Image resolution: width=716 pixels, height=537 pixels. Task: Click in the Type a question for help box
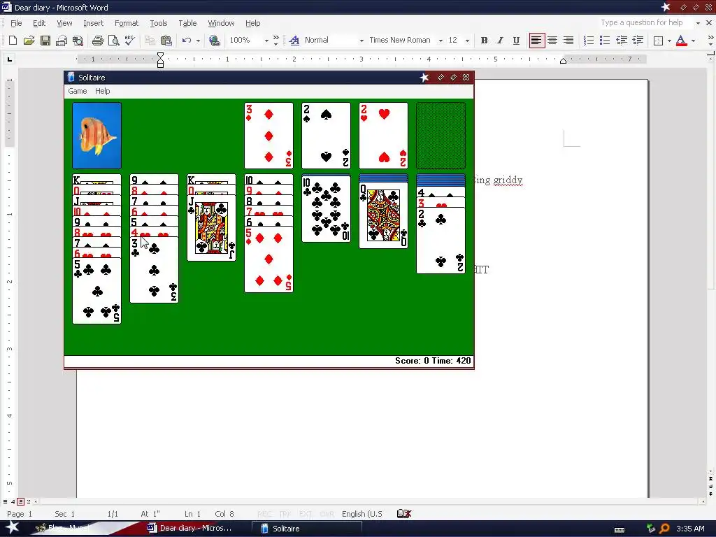[645, 23]
